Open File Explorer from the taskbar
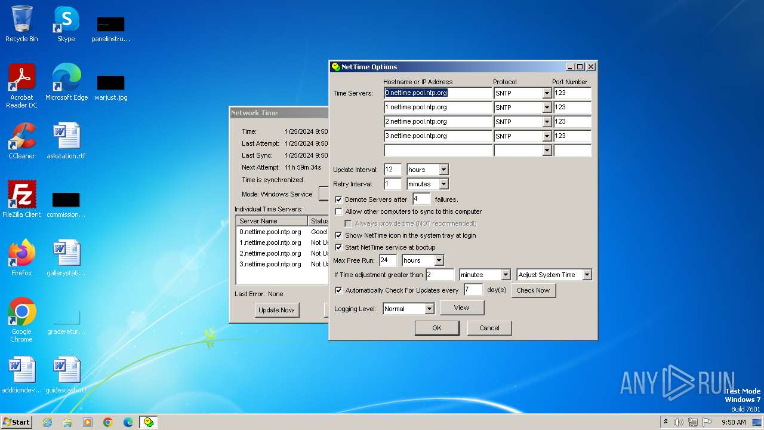This screenshot has width=764, height=430. (x=67, y=422)
